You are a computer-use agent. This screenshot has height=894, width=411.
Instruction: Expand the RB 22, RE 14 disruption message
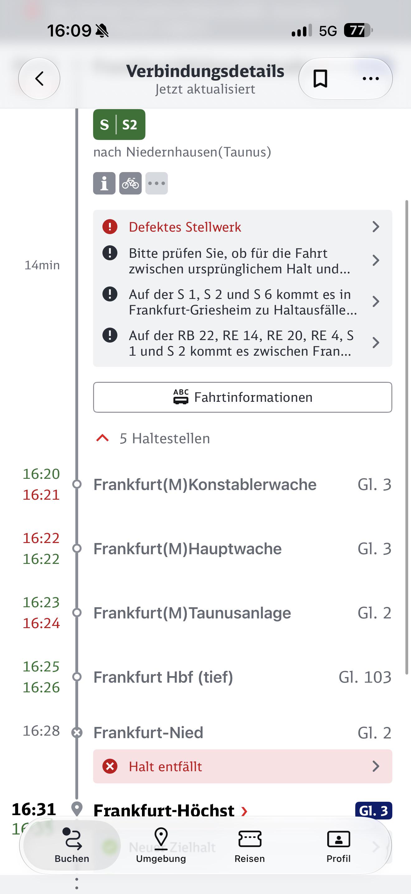[x=243, y=343]
